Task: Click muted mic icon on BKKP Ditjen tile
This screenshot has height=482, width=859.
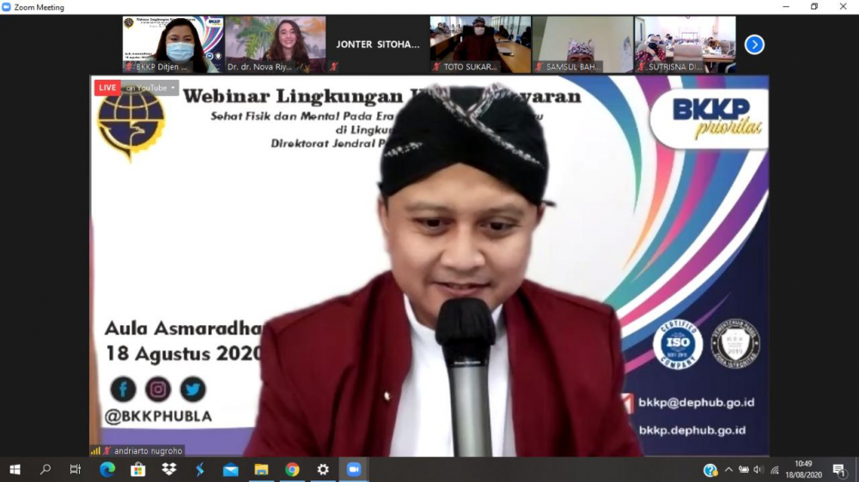Action: [x=130, y=67]
